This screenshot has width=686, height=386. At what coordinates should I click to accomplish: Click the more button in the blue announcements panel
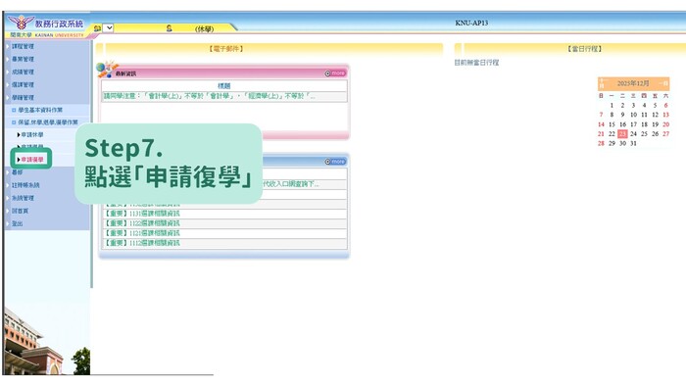tap(335, 162)
